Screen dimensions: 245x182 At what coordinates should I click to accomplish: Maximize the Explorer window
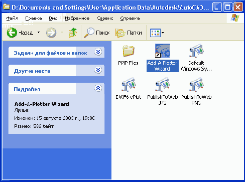coord(227,7)
